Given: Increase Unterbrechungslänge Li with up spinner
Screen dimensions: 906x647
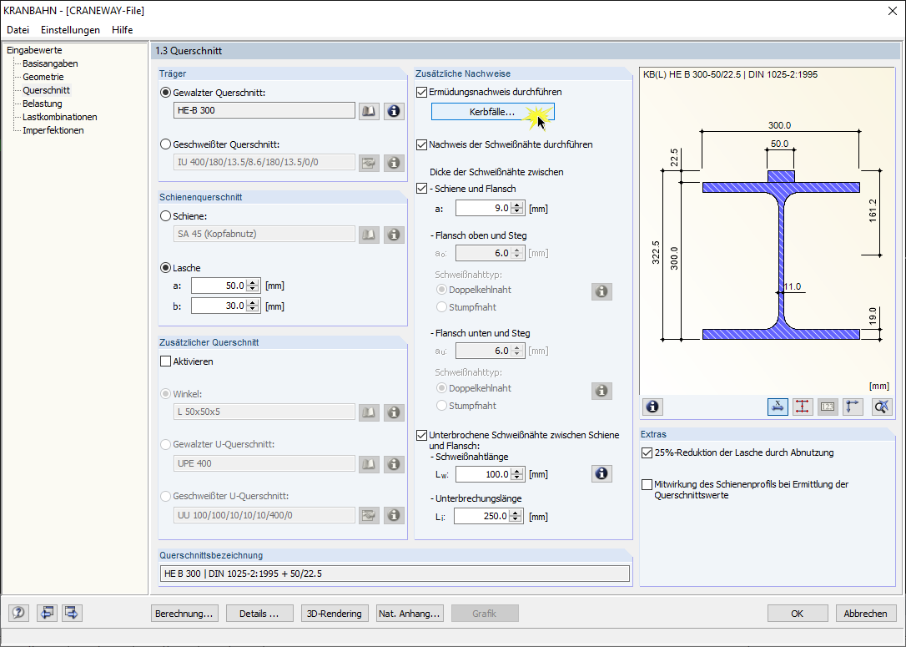Looking at the screenshot, I should click(x=516, y=513).
